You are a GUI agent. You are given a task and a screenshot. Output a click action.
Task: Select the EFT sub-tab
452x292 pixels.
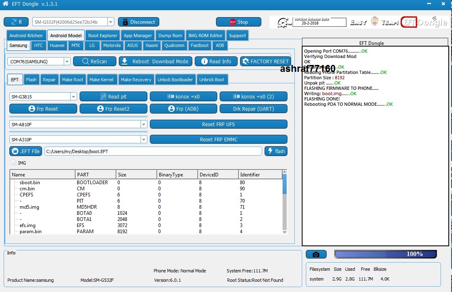[x=15, y=80]
